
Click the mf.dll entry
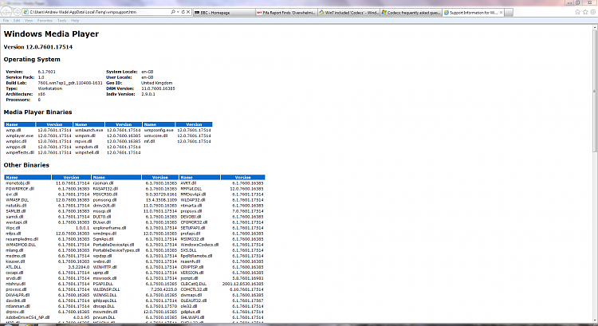click(149, 141)
